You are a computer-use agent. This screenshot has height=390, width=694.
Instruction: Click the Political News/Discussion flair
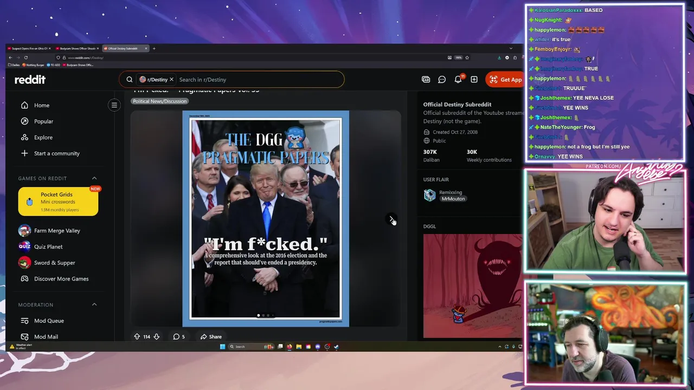click(159, 101)
